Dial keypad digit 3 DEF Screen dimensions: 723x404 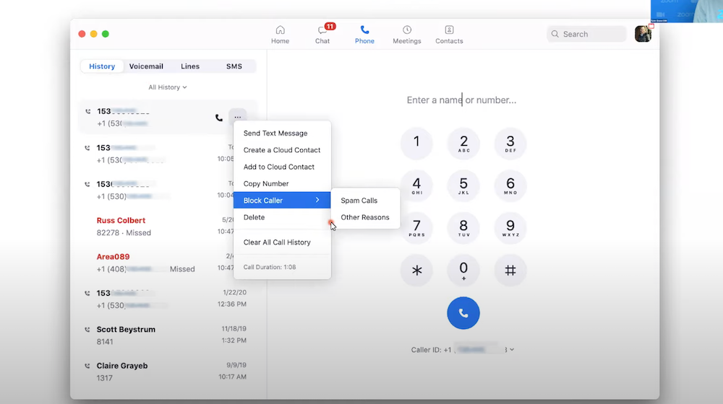[510, 143]
